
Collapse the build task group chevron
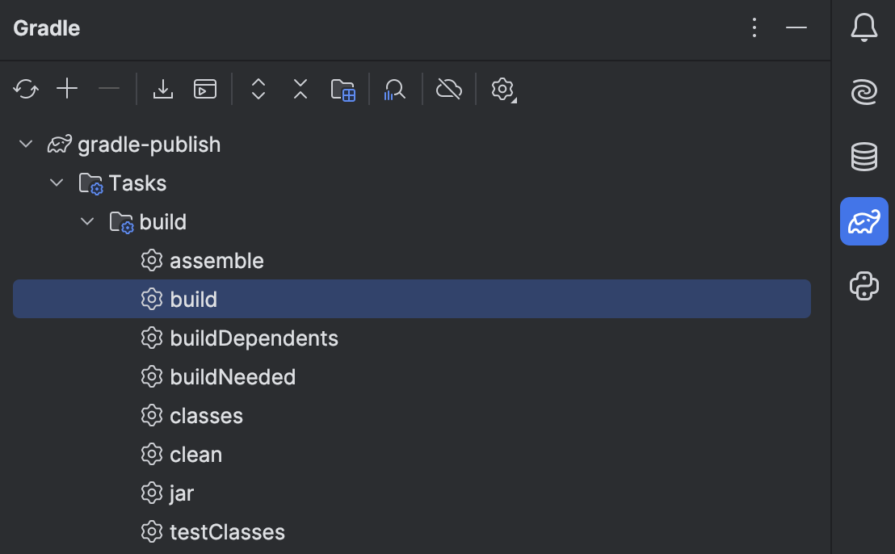coord(87,222)
